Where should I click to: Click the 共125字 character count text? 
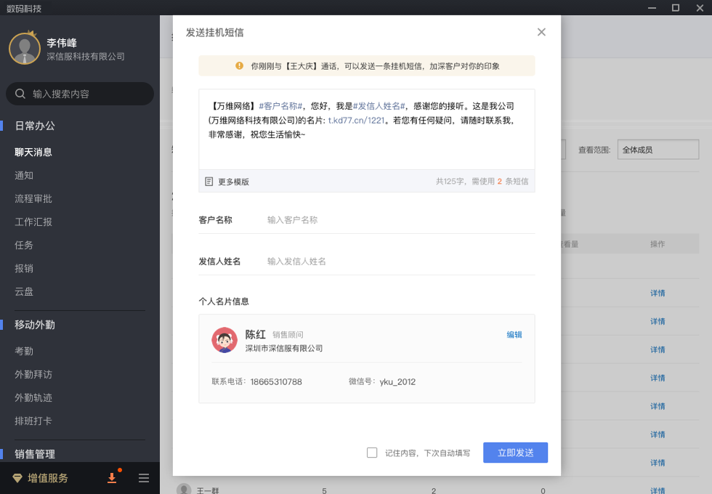click(450, 181)
